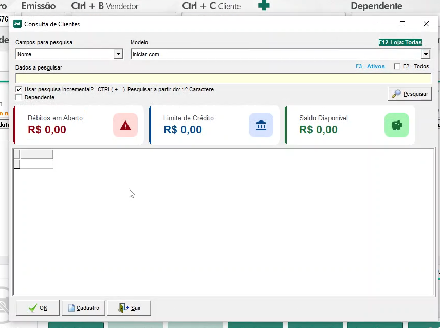The width and height of the screenshot is (440, 328).
Task: Check the F2 - Todos checkbox
Action: click(x=397, y=66)
